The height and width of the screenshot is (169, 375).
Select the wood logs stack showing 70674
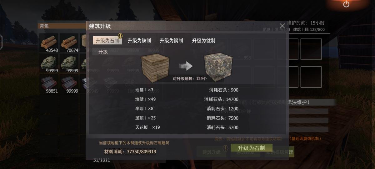click(69, 43)
